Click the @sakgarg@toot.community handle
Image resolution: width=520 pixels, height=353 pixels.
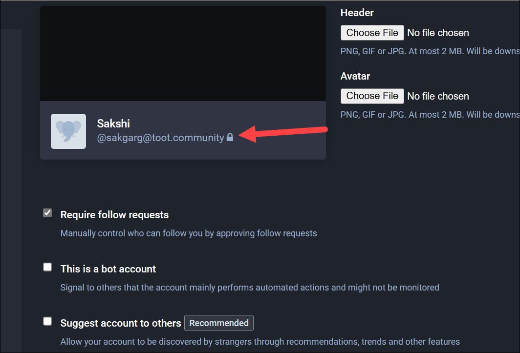click(160, 138)
